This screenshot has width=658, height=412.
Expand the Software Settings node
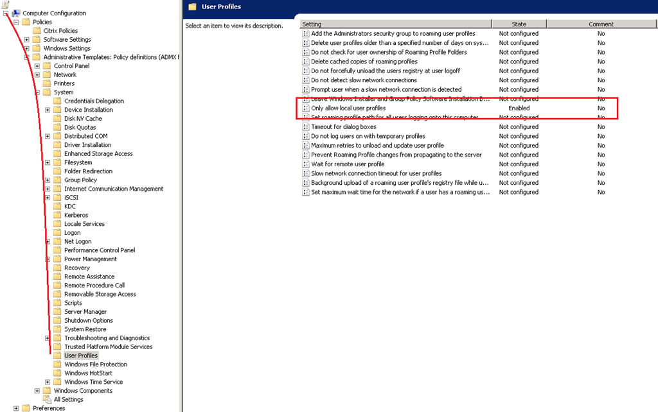click(27, 40)
